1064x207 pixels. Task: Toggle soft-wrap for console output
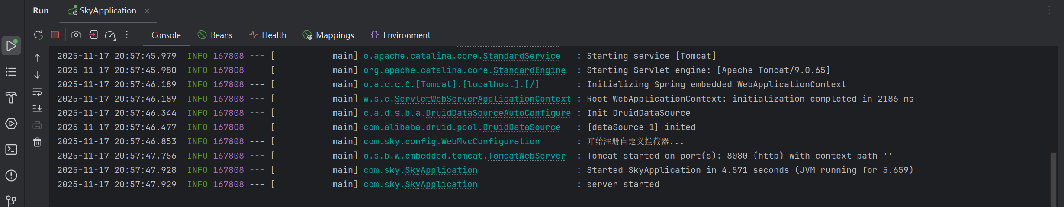[37, 92]
